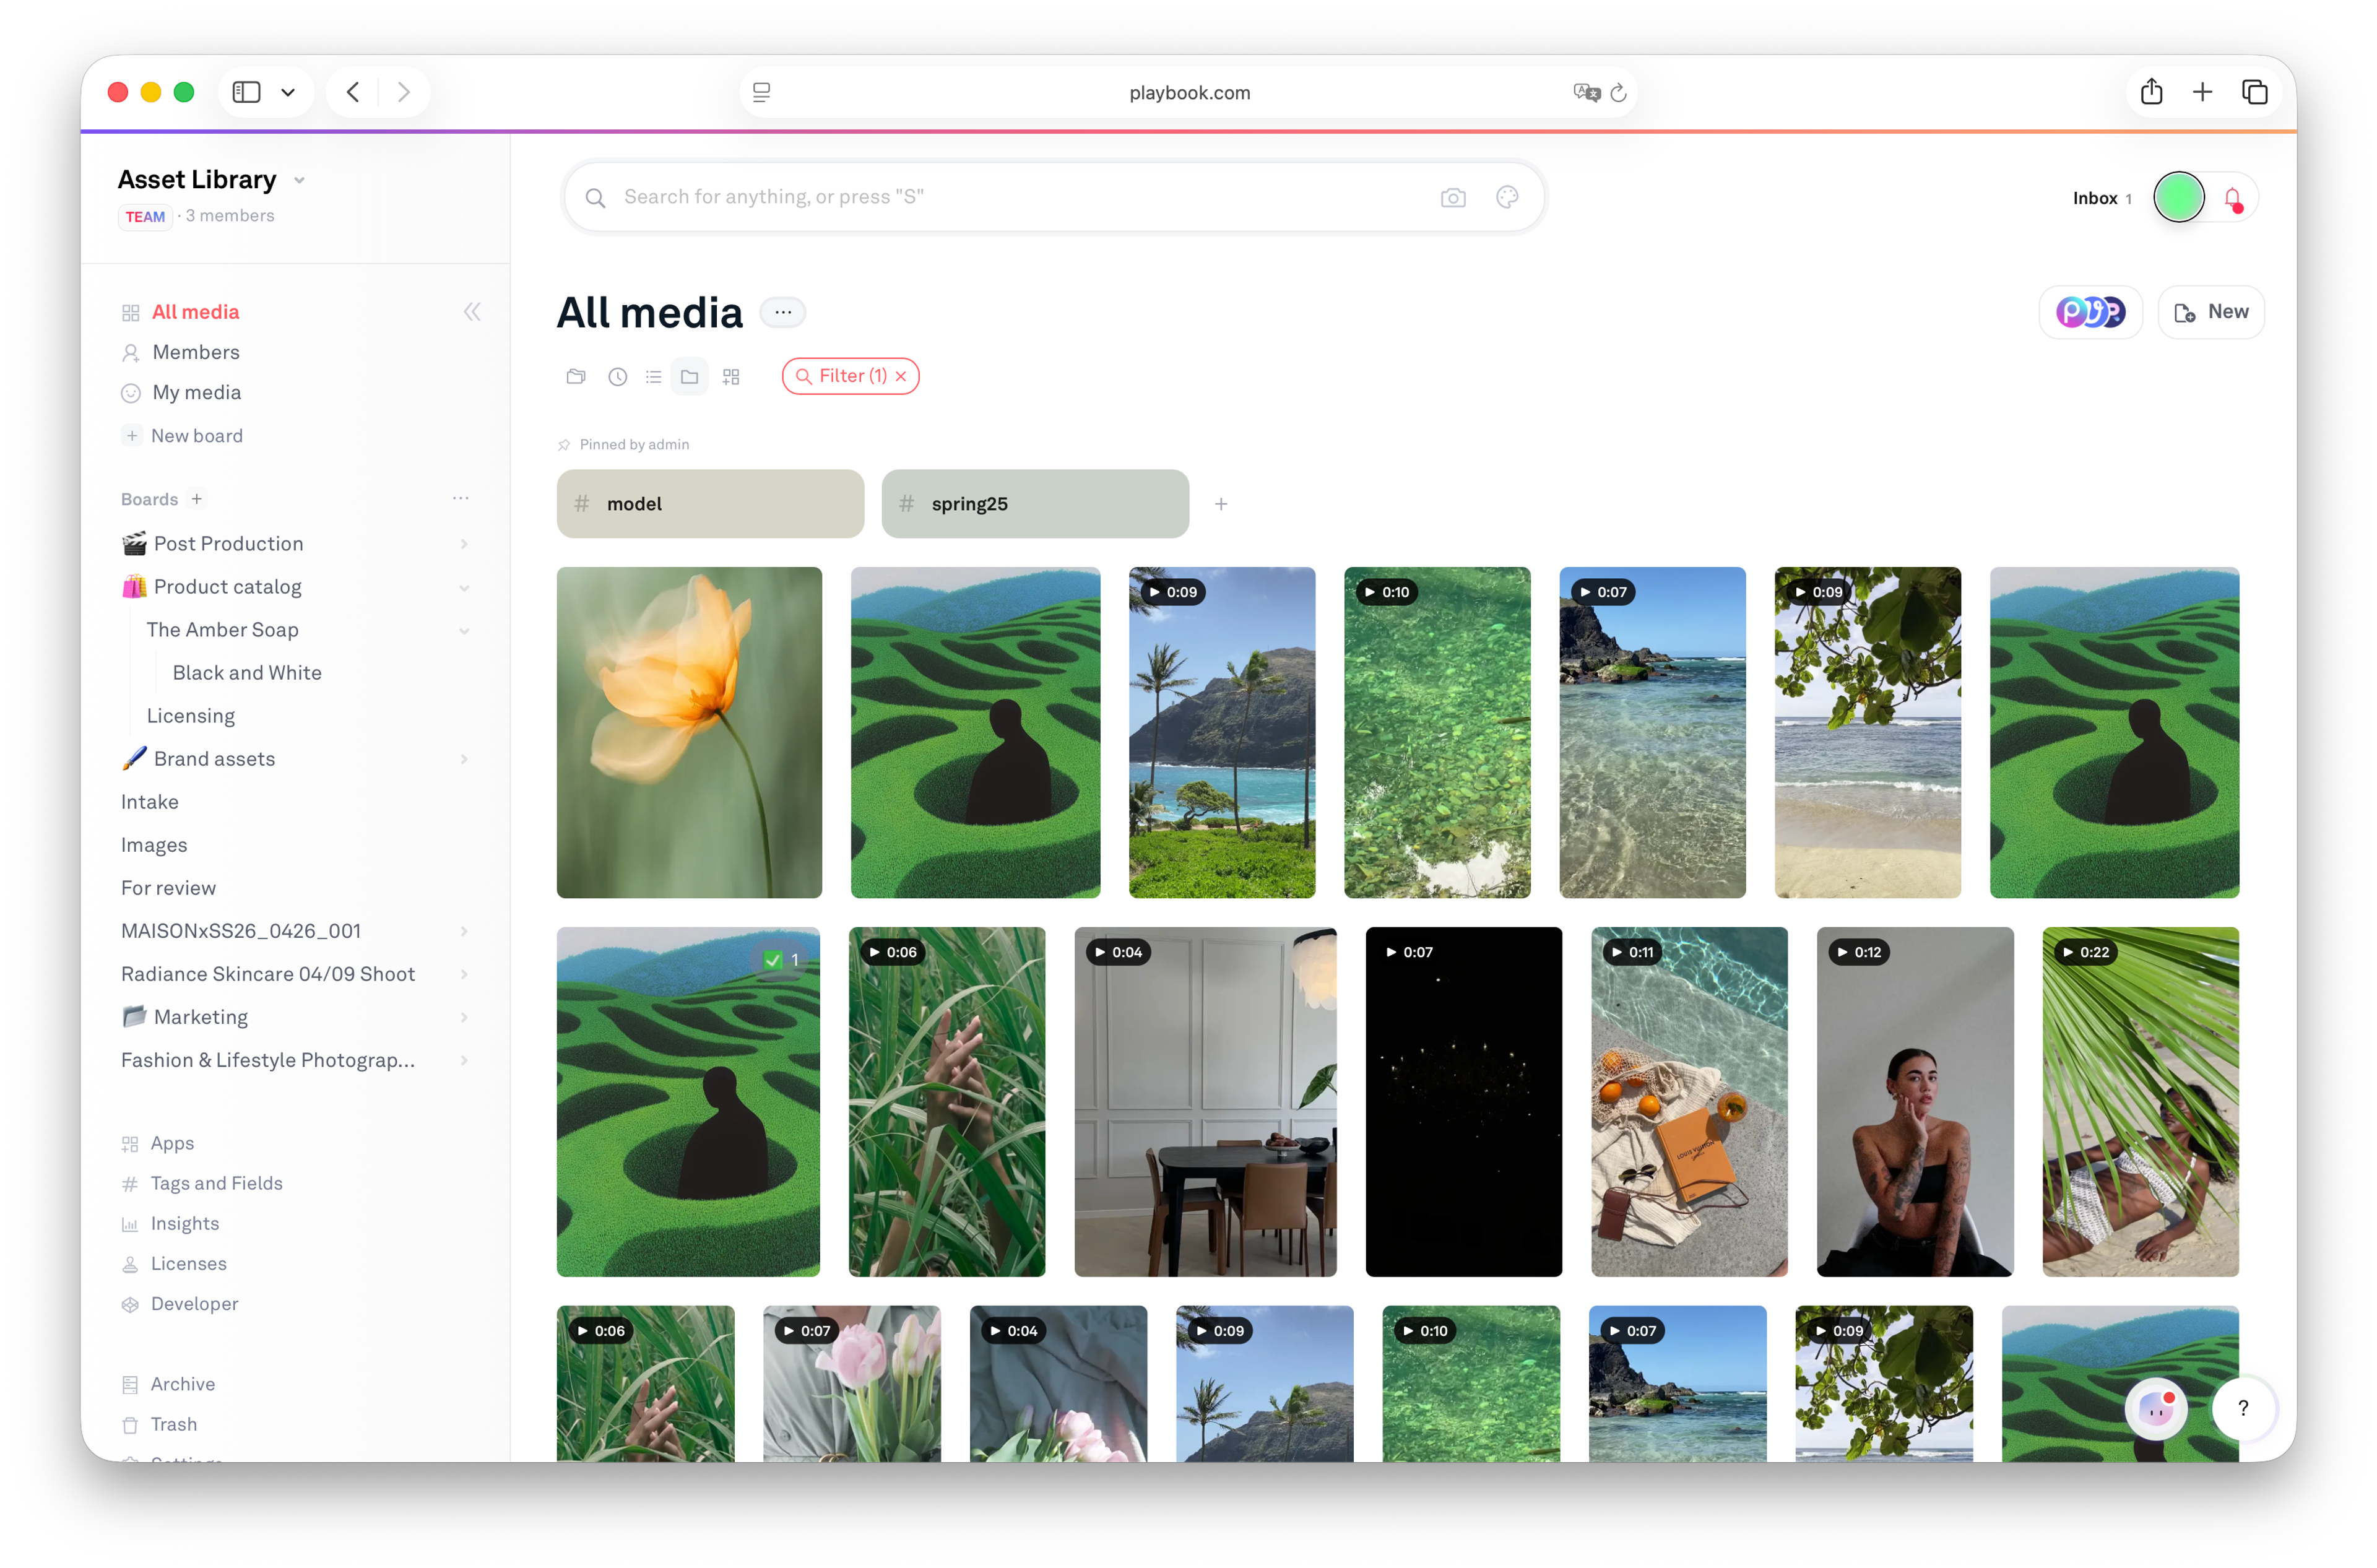2377x1568 pixels.
Task: Open the 0:22 palm leaf video
Action: [x=2140, y=1102]
